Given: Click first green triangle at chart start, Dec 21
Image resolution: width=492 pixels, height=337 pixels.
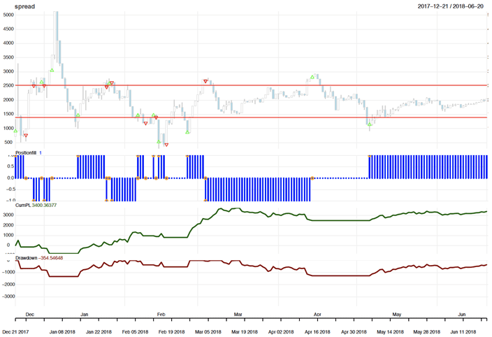Looking at the screenshot, I should click(15, 131).
